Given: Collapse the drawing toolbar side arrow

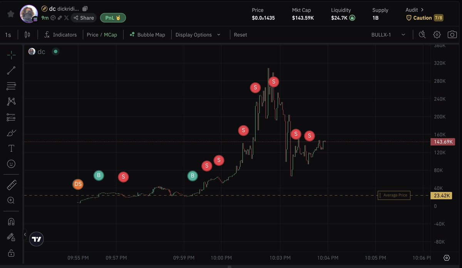Looking at the screenshot, I should pyautogui.click(x=25, y=234).
